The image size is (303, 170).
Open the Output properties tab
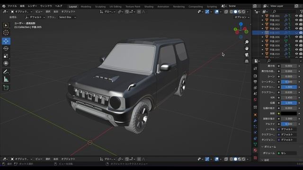[255, 82]
